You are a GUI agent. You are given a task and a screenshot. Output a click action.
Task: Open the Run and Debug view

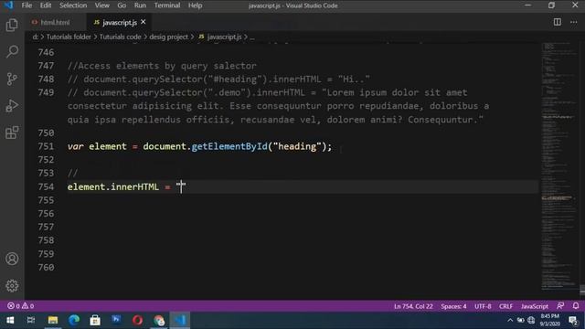[12, 106]
